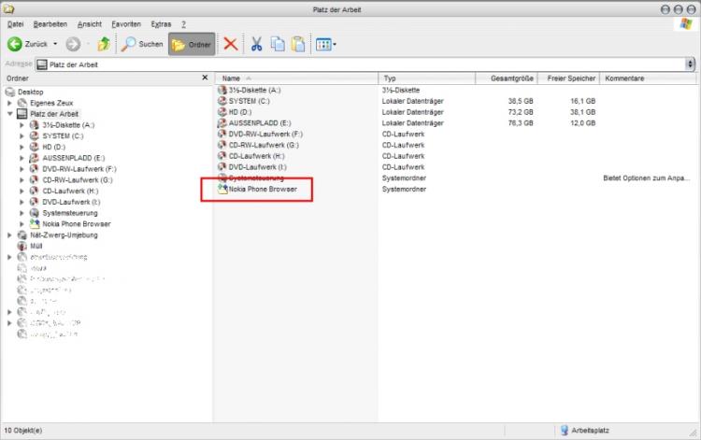Expand HD (D:) in folder tree
The width and height of the screenshot is (701, 440).
21,147
